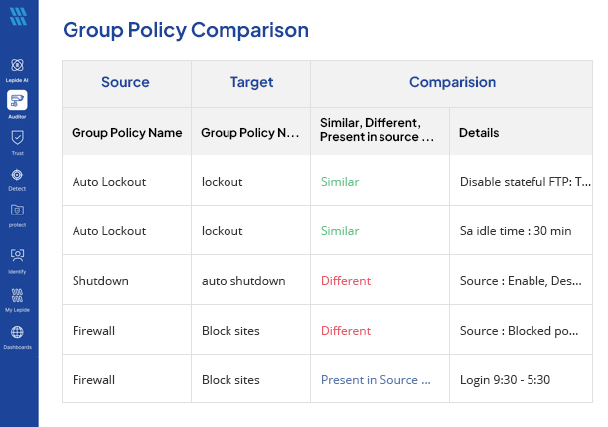Click Sa idle time : 30 min details

516,231
